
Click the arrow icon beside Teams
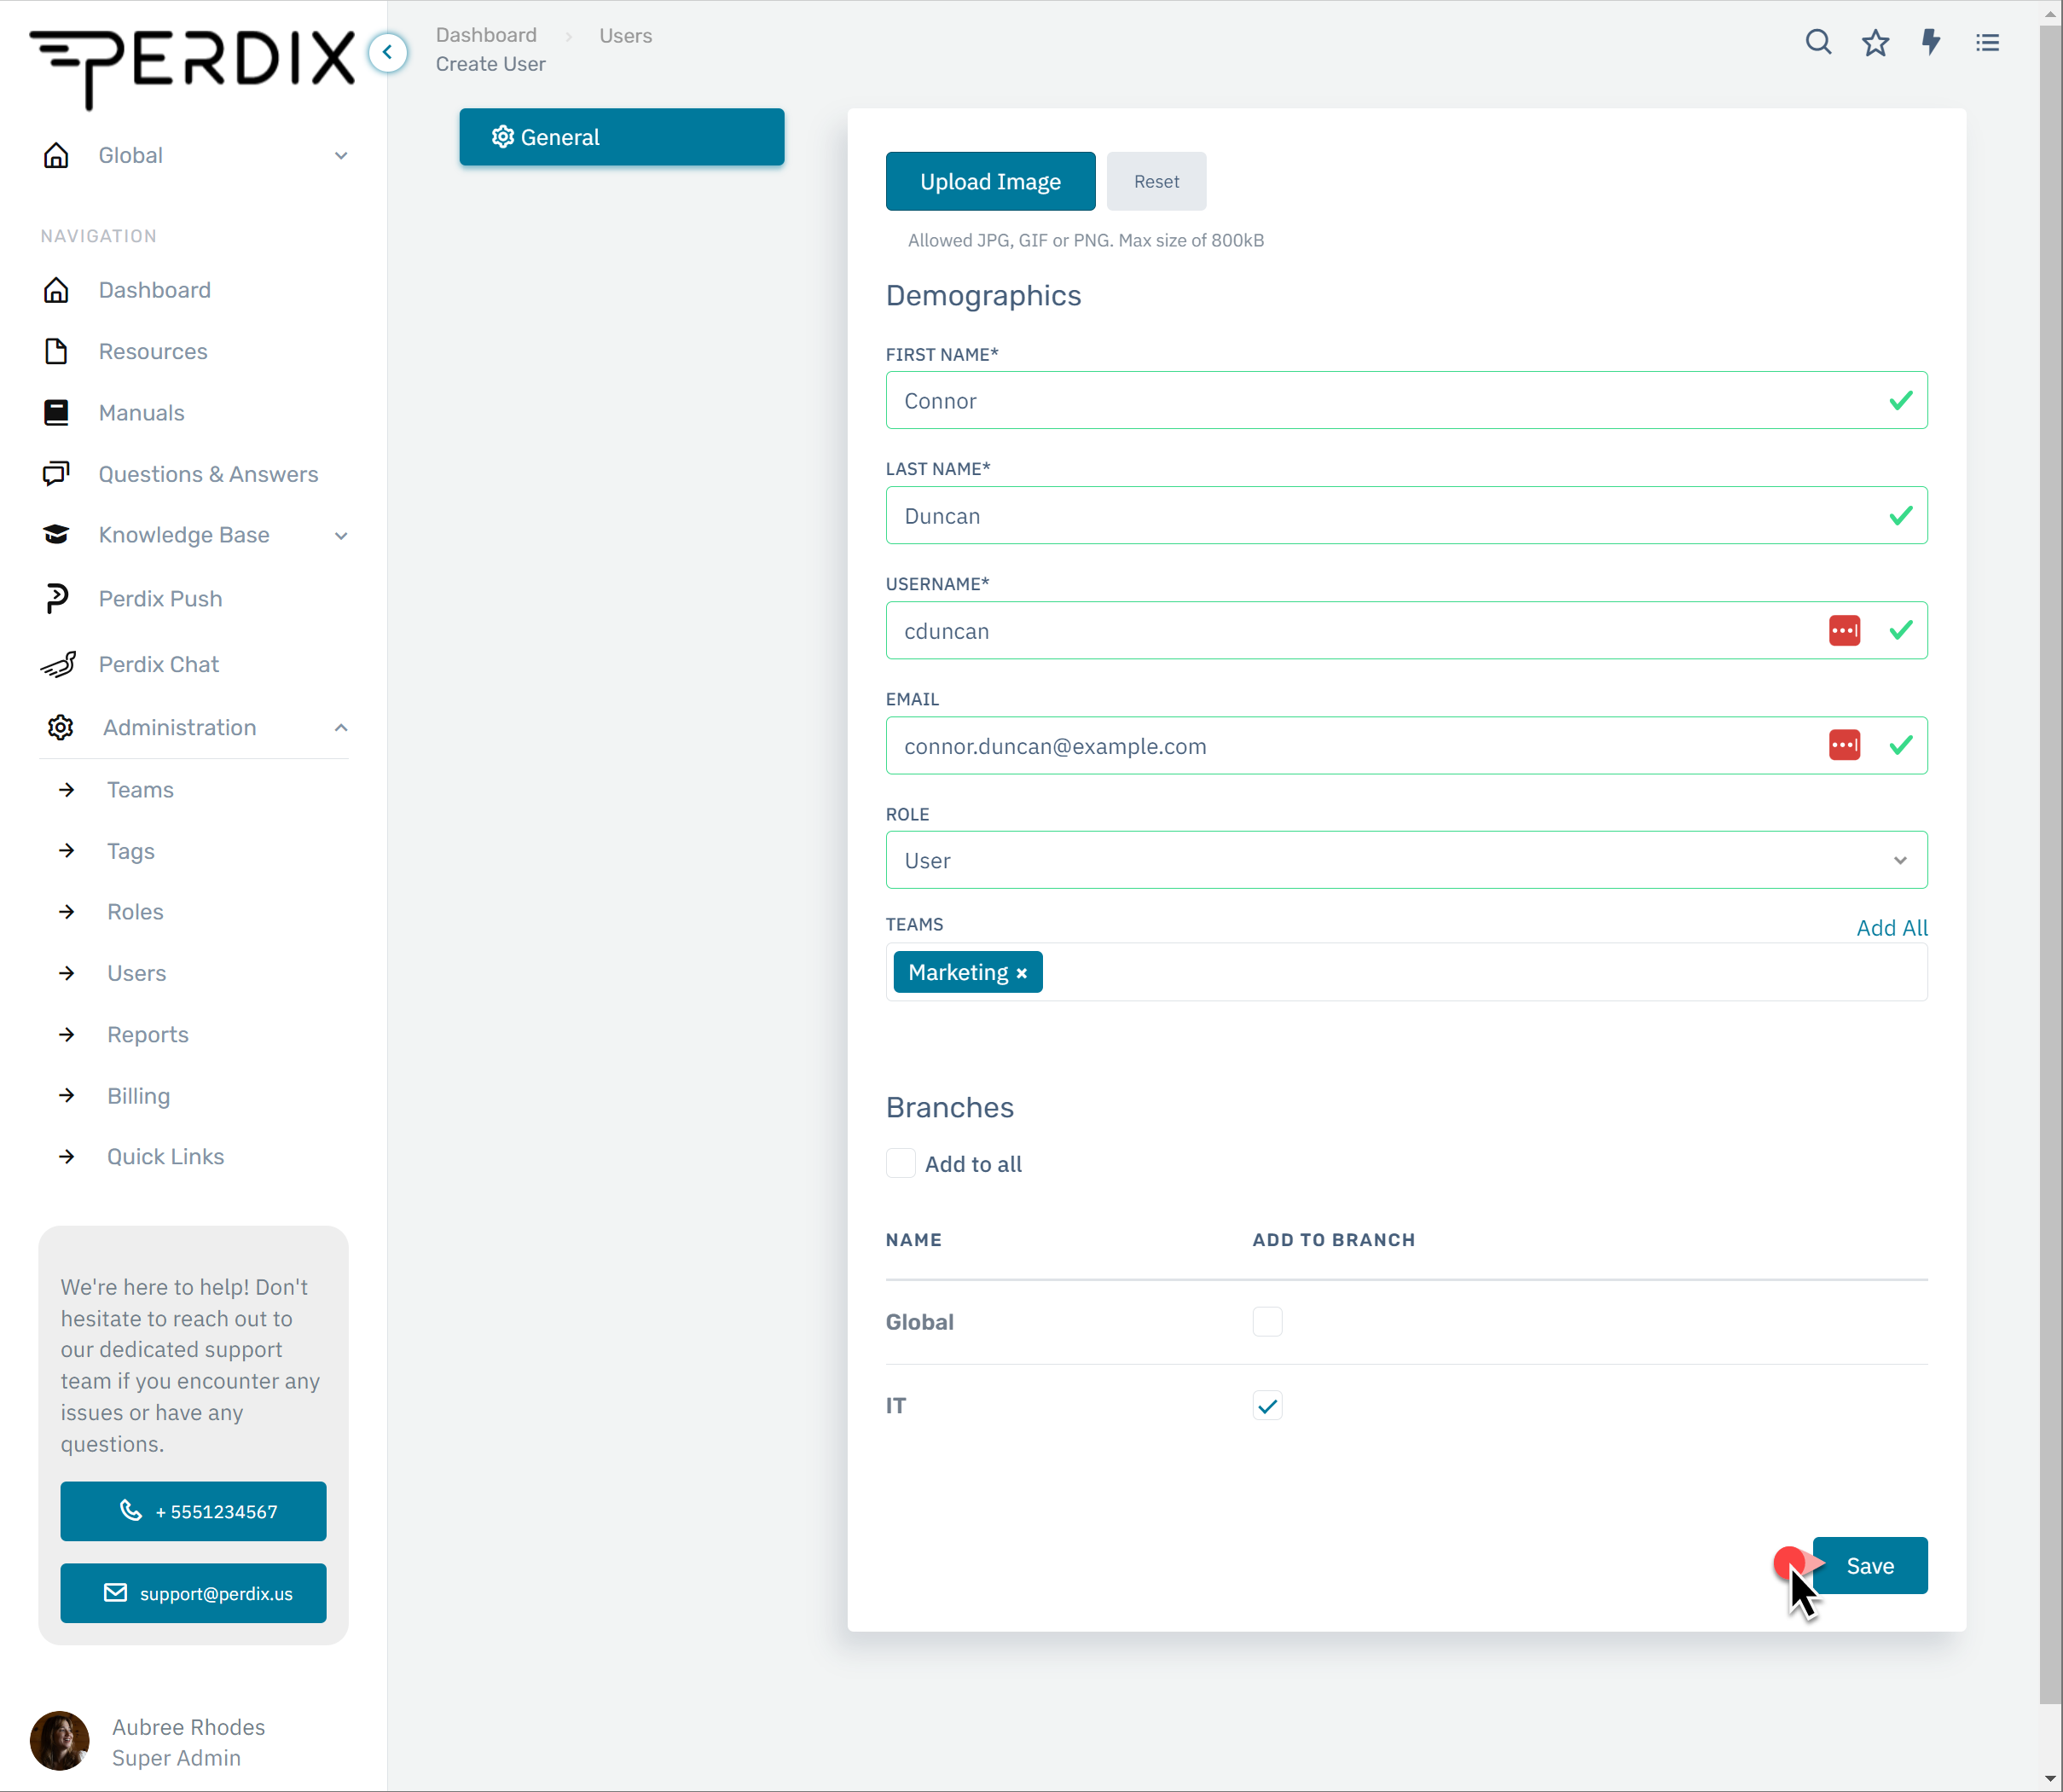[x=67, y=790]
